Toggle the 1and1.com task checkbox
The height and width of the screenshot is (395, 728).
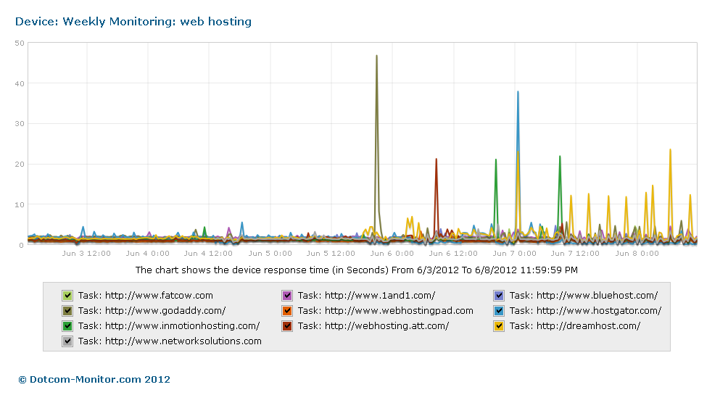pos(287,296)
